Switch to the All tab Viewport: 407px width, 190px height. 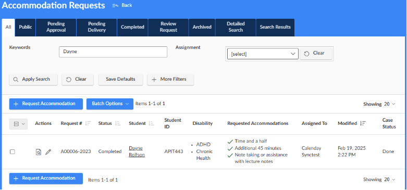[8, 27]
